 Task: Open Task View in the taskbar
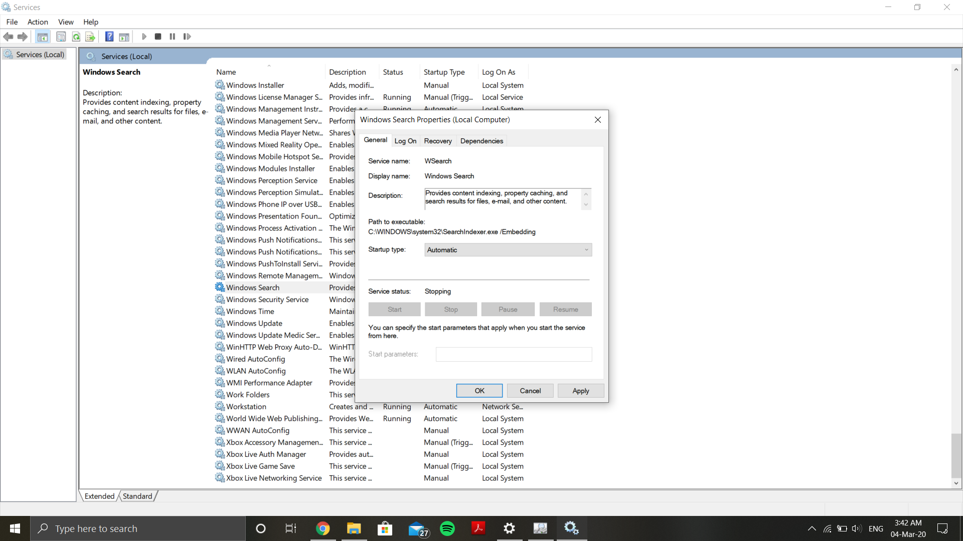point(291,528)
